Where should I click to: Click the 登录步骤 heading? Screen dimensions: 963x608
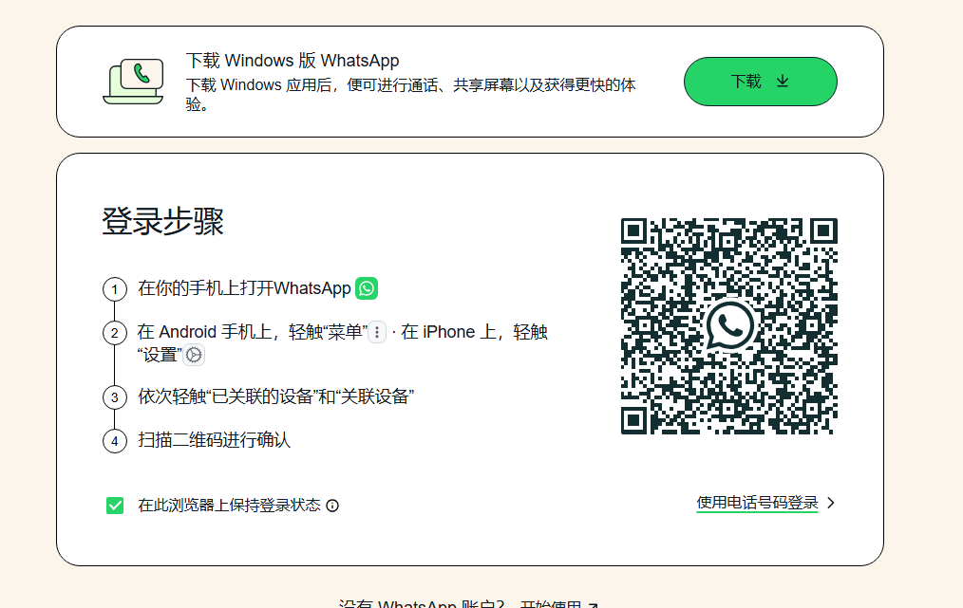(x=162, y=222)
